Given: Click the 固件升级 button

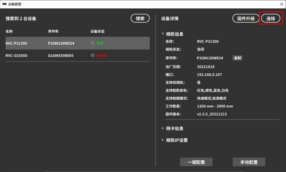Looking at the screenshot, I should [246, 18].
